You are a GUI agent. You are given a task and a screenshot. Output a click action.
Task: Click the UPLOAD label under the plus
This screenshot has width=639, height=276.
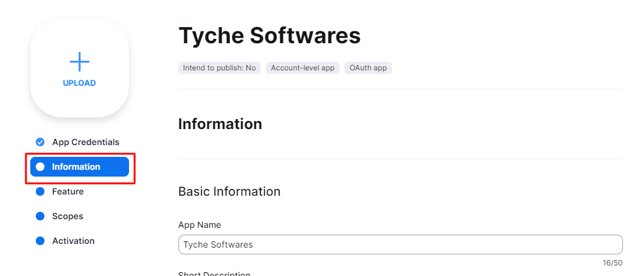tap(80, 83)
